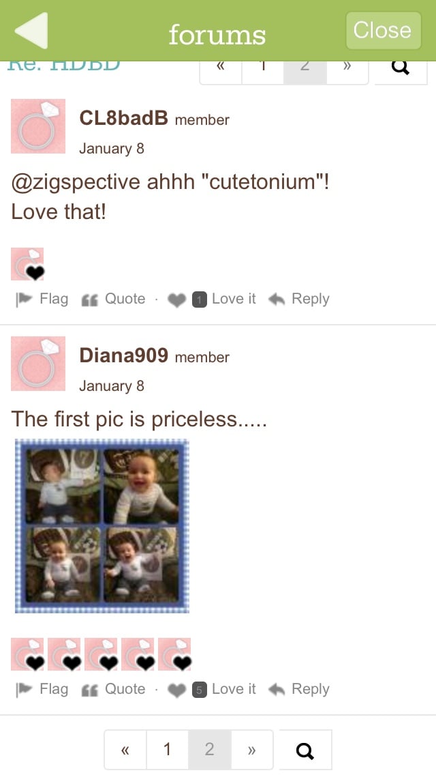Close the forums view

(x=383, y=31)
